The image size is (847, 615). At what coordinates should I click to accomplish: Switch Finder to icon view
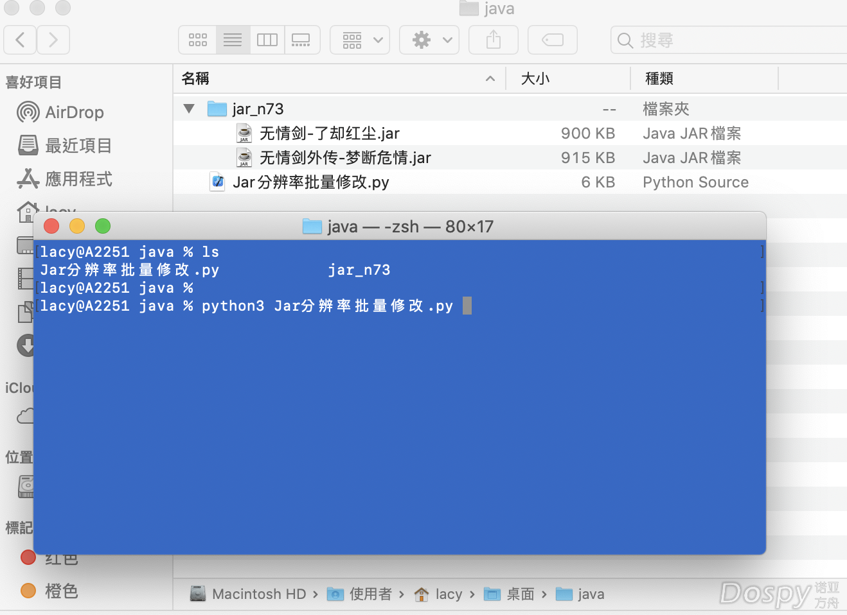(x=197, y=40)
